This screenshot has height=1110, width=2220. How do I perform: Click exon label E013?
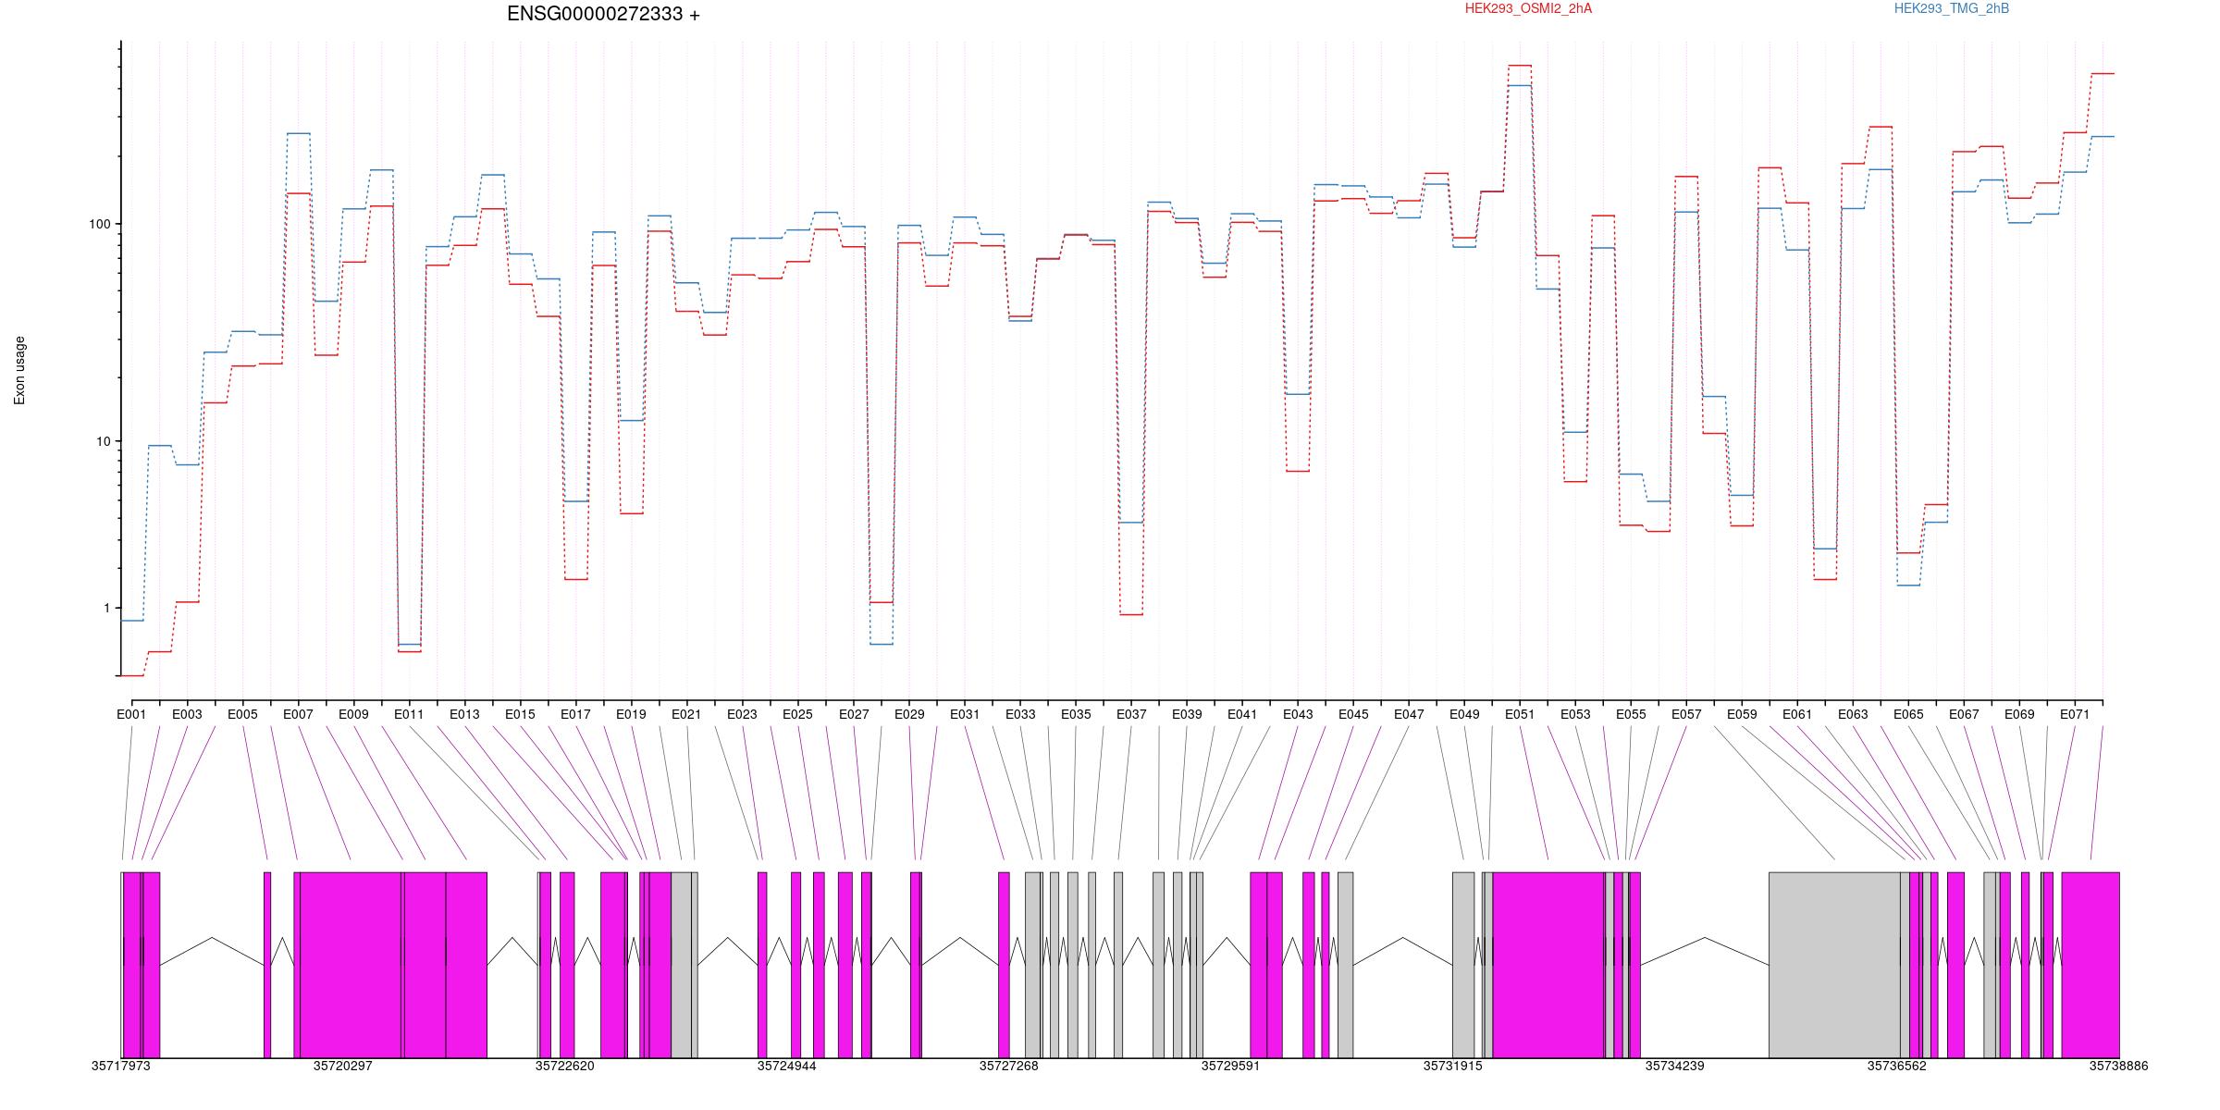pyautogui.click(x=464, y=714)
